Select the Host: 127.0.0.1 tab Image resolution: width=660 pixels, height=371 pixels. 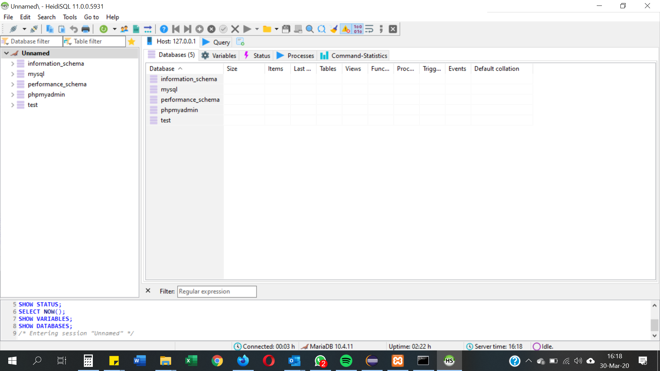pyautogui.click(x=171, y=41)
